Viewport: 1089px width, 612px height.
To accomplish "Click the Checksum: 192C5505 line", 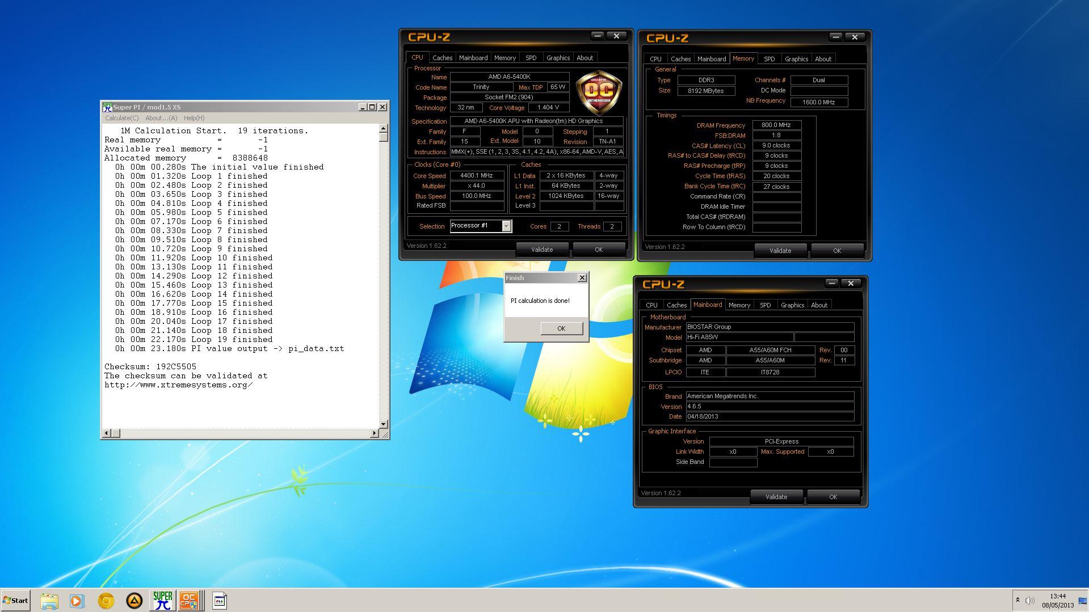I will [150, 367].
